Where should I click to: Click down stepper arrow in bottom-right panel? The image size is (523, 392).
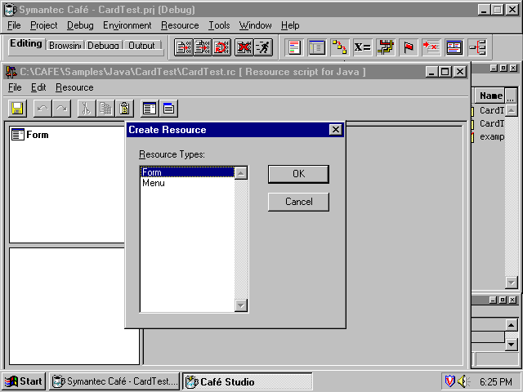[x=511, y=344]
